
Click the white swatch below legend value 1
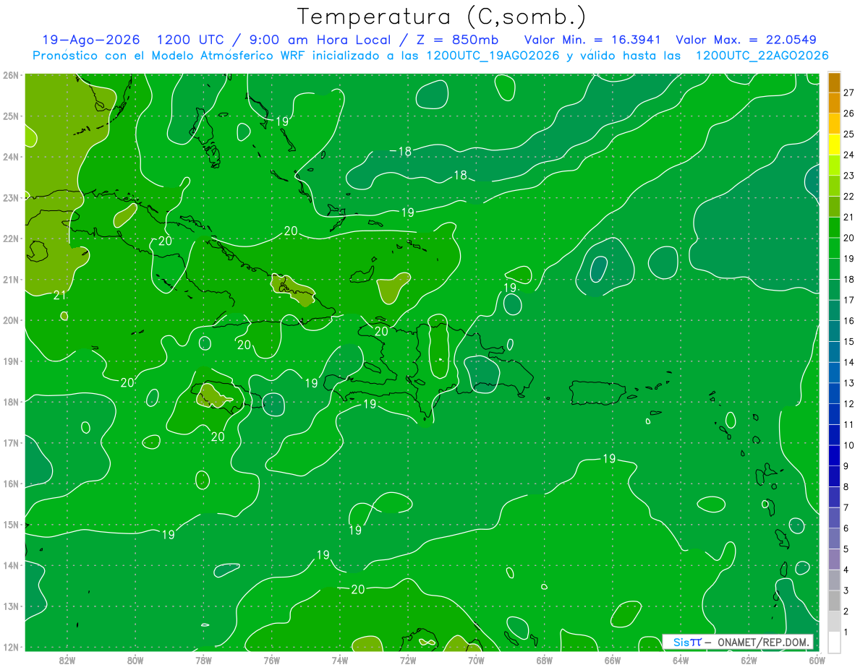pos(834,643)
